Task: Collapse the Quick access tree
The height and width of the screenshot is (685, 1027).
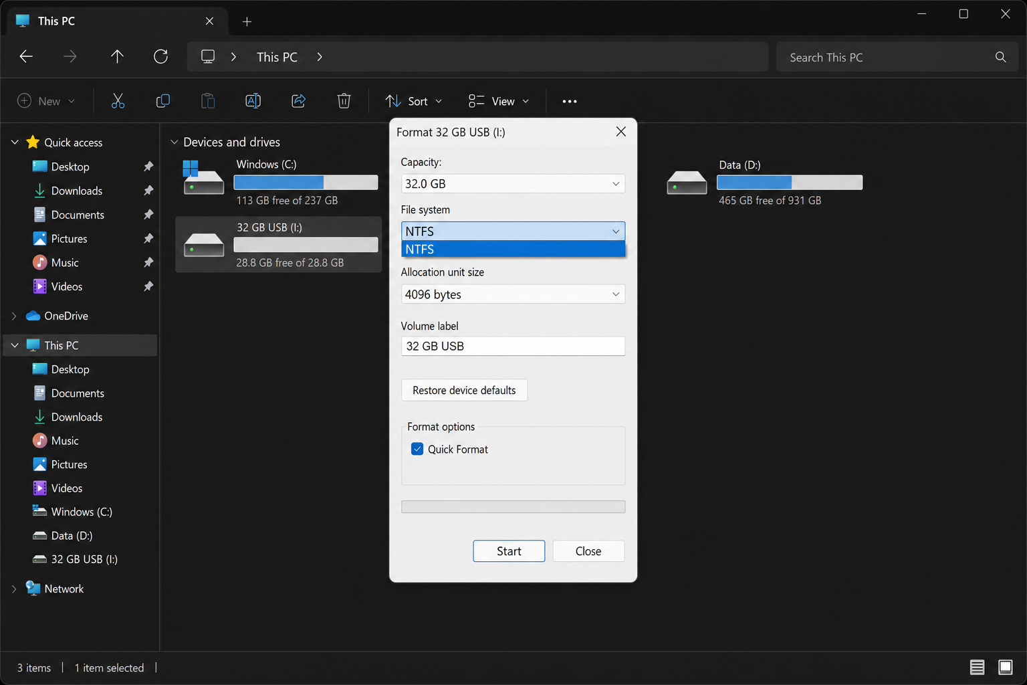Action: [x=15, y=142]
